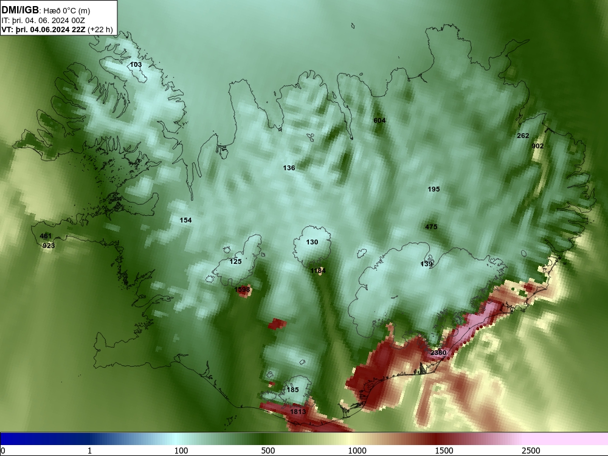Click the 2500 label on the legend
The image size is (608, 456).
point(531,451)
